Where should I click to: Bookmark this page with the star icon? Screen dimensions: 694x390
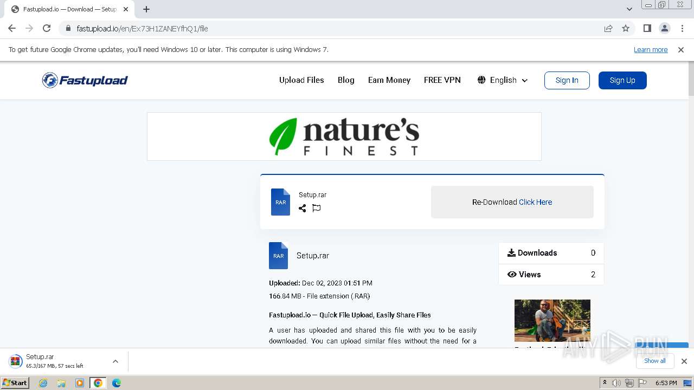tap(626, 28)
